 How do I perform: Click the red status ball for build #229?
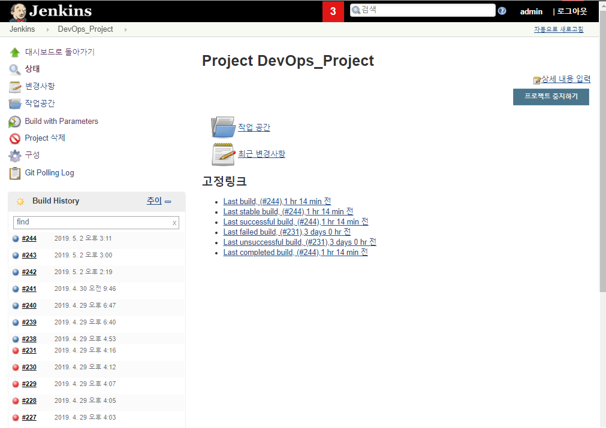click(x=16, y=384)
